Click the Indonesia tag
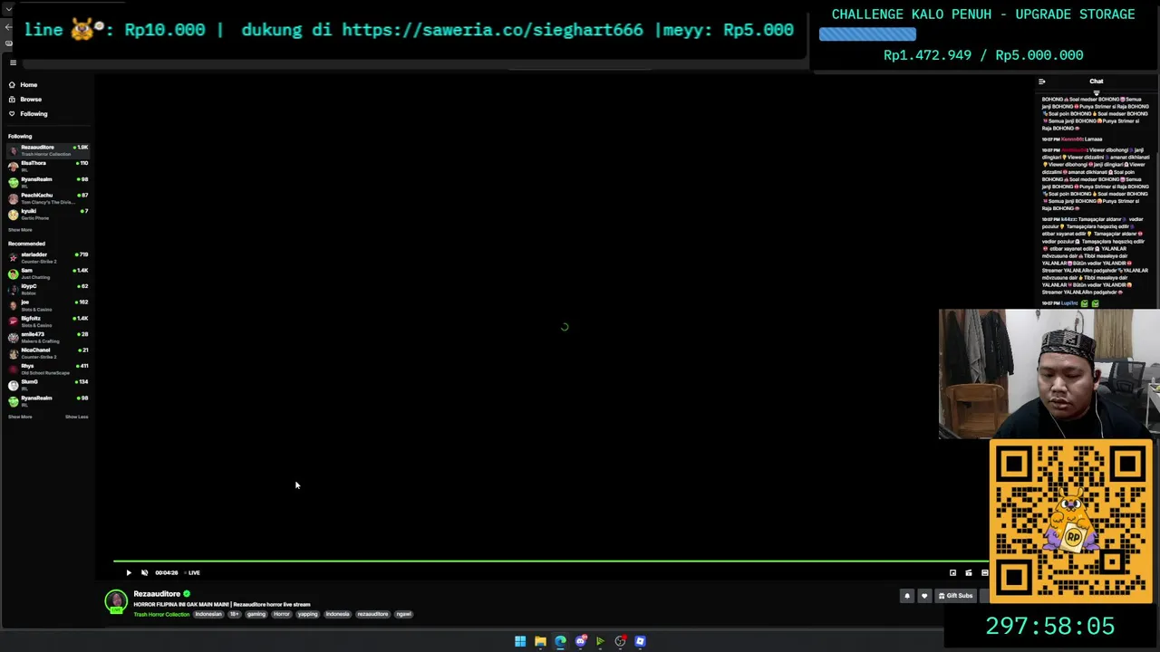1160x652 pixels. [337, 614]
